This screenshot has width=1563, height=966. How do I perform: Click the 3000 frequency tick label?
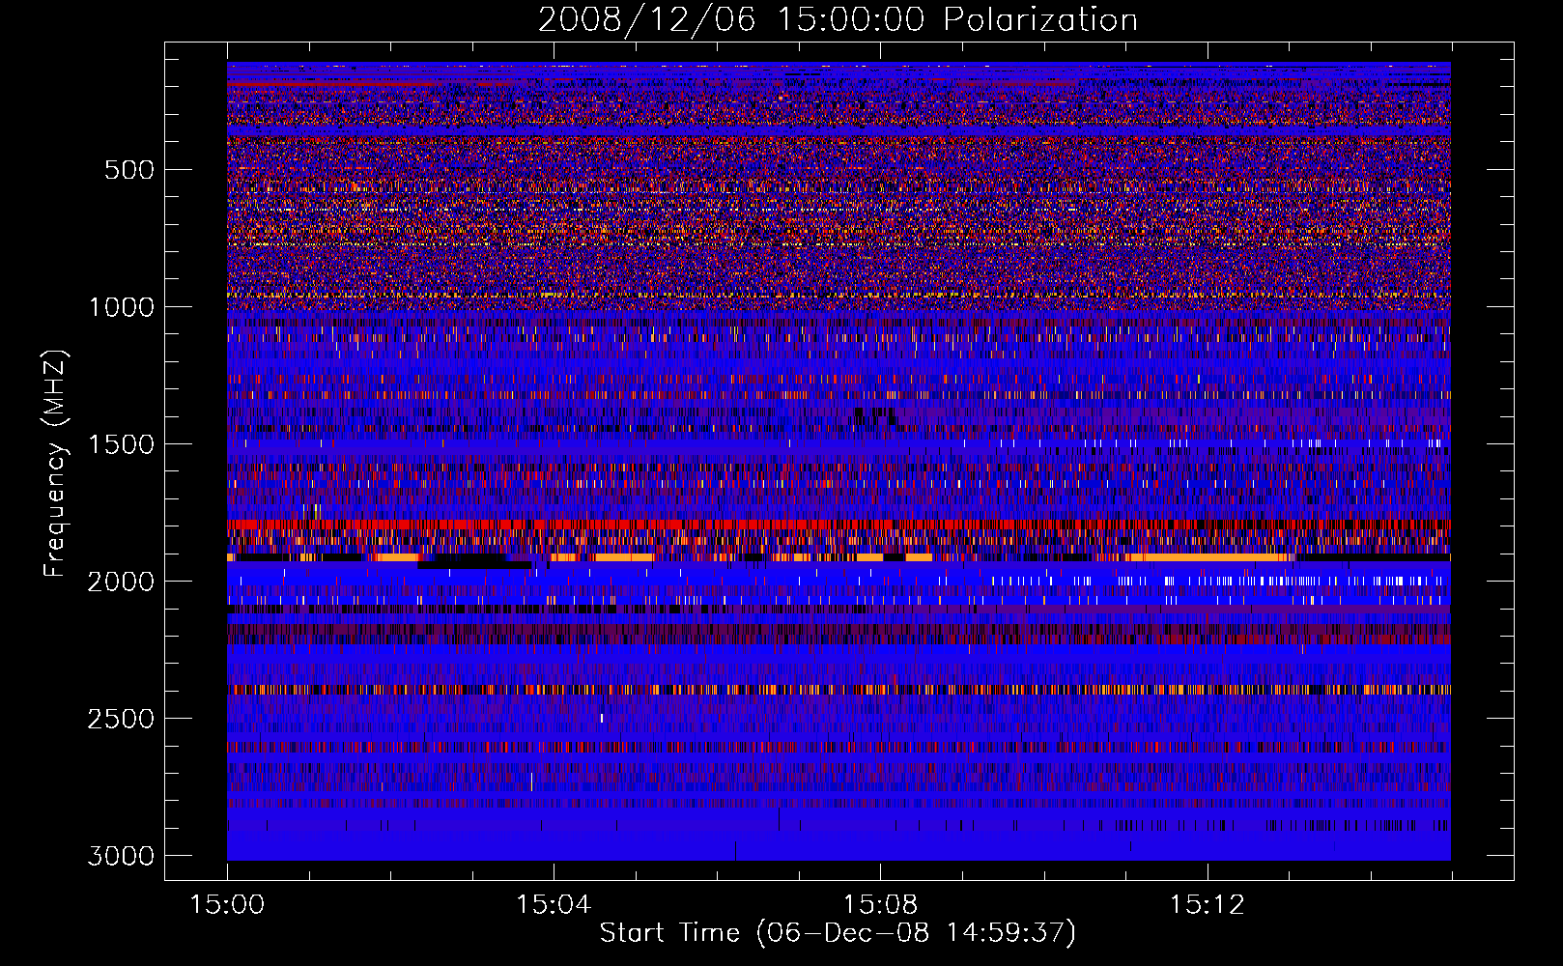pyautogui.click(x=121, y=856)
